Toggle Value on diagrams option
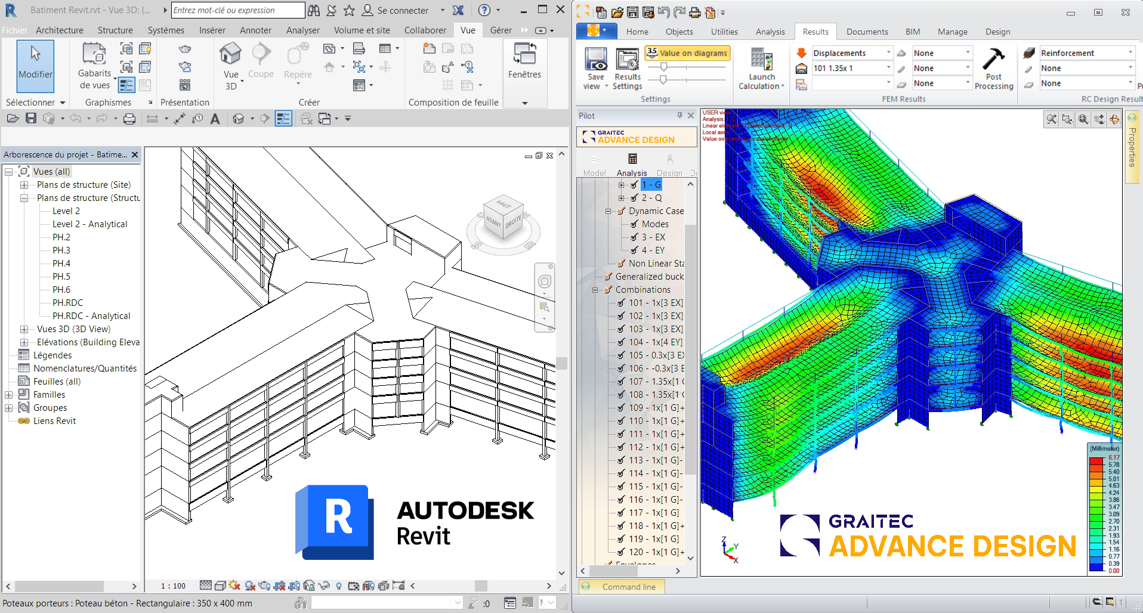1143x613 pixels. pos(687,53)
